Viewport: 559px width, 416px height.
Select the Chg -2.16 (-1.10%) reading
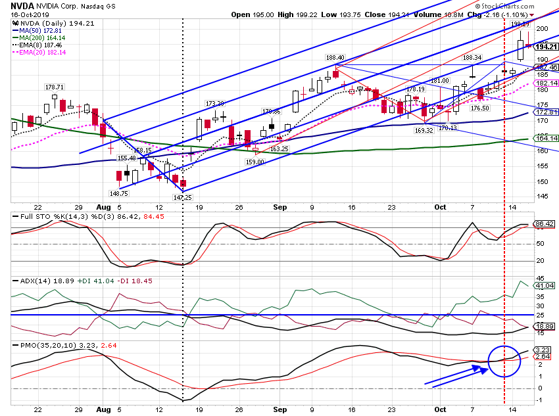coord(497,14)
